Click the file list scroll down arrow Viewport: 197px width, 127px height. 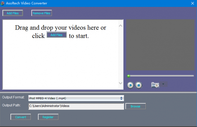[120, 83]
